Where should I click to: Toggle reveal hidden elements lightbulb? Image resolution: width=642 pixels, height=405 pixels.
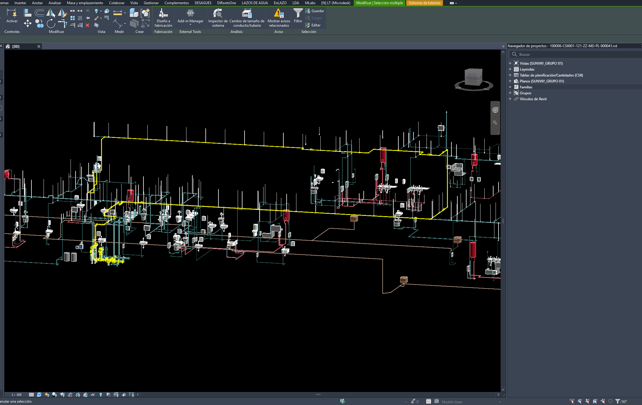pyautogui.click(x=101, y=395)
